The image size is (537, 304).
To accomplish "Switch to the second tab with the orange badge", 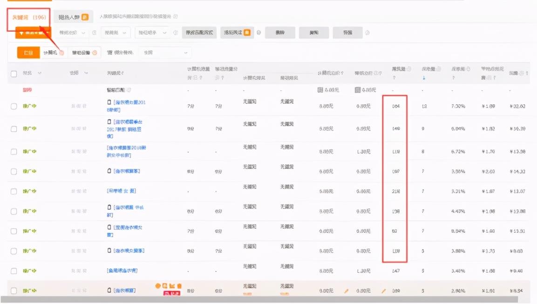I will (73, 17).
